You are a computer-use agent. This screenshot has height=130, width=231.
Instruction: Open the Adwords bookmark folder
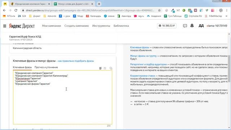coord(50,16)
